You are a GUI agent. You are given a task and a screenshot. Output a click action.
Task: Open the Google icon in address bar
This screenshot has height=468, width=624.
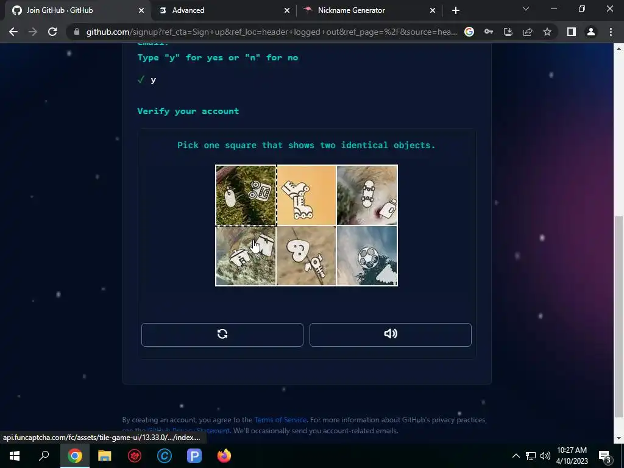469,32
